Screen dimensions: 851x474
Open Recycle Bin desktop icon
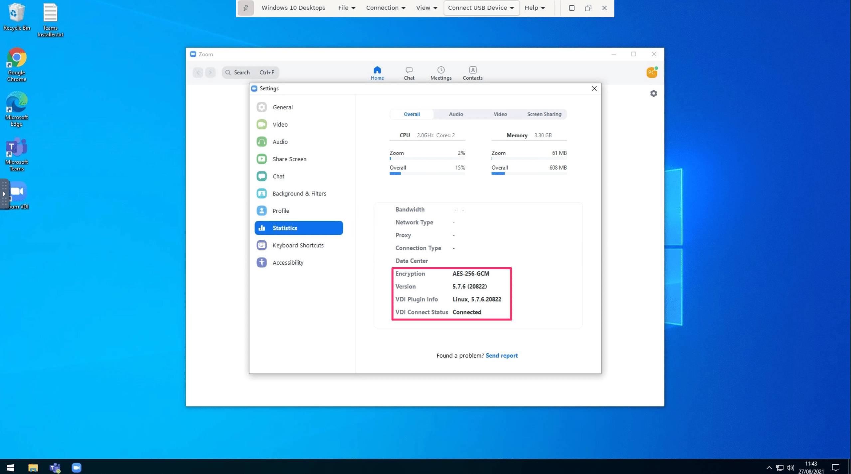click(x=16, y=17)
